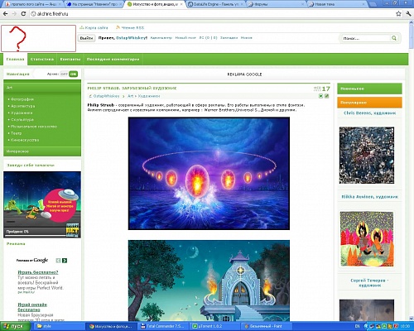Open the Контакты menu tab
This screenshot has width=414, height=331.
click(x=70, y=60)
